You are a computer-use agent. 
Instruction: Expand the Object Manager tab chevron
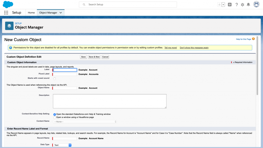[x=61, y=13]
